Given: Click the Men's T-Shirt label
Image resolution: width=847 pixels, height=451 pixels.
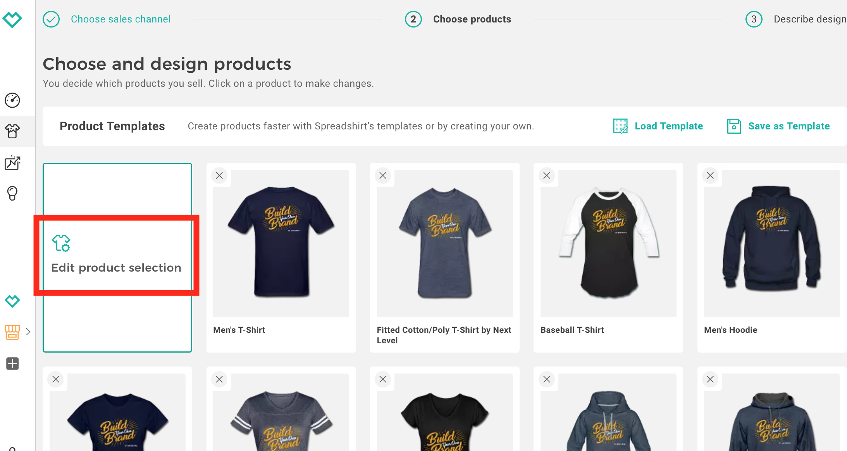Looking at the screenshot, I should pos(239,330).
